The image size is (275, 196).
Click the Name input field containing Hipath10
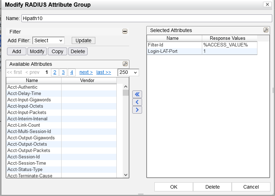[146, 18]
